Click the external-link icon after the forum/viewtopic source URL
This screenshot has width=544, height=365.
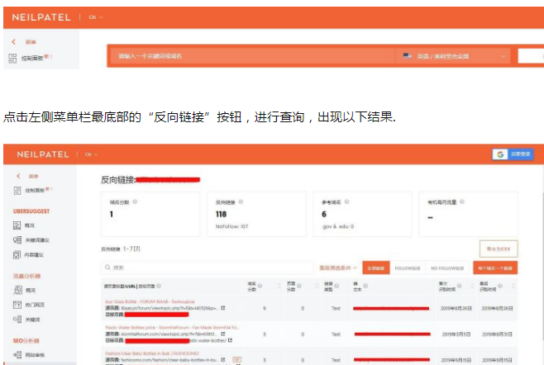point(223,308)
